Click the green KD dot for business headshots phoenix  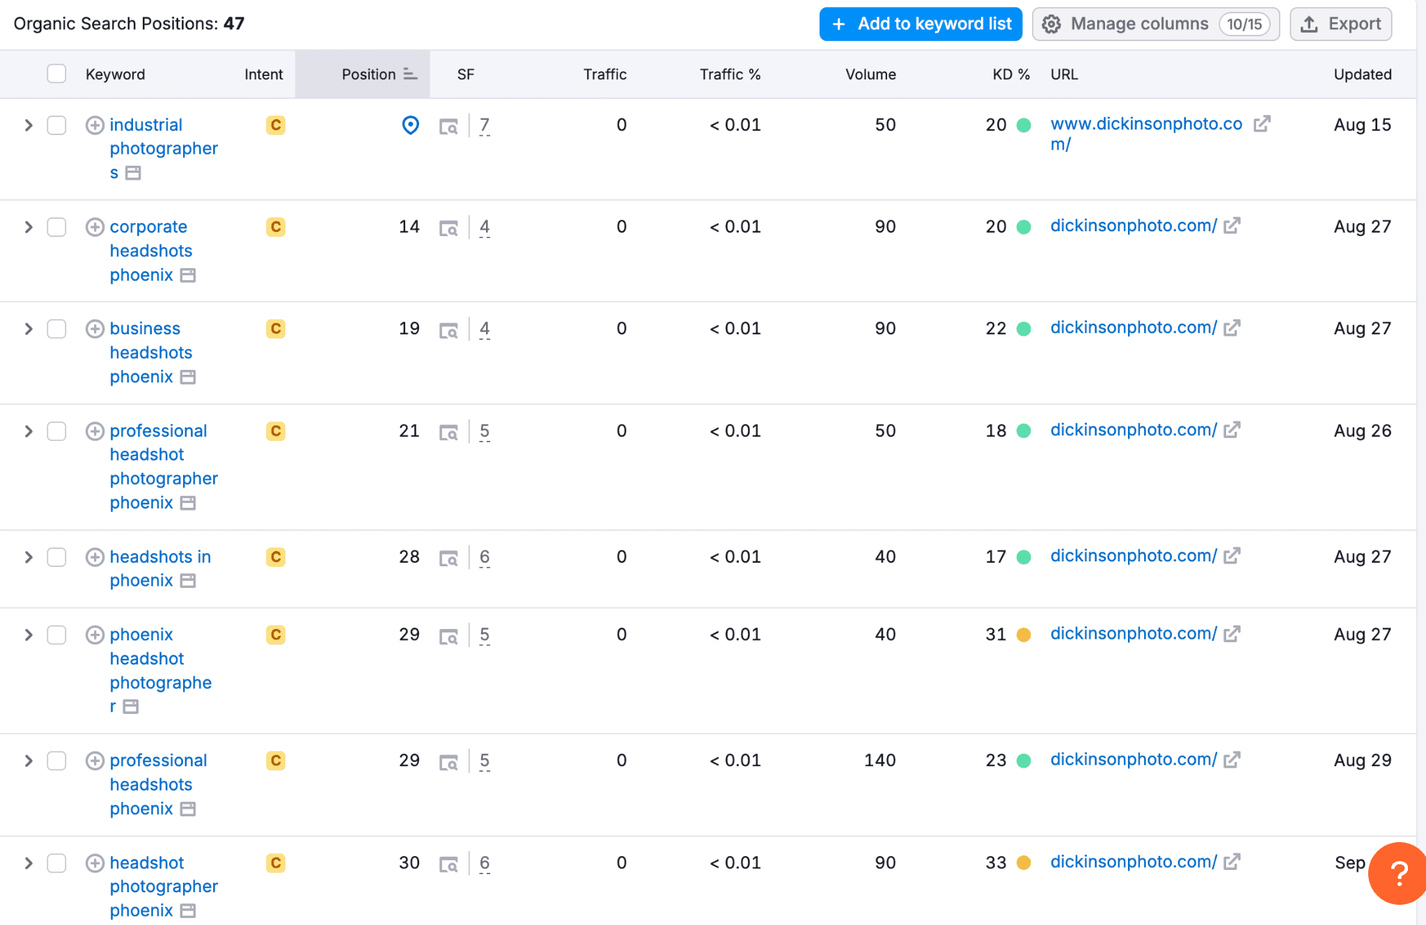click(x=1022, y=328)
